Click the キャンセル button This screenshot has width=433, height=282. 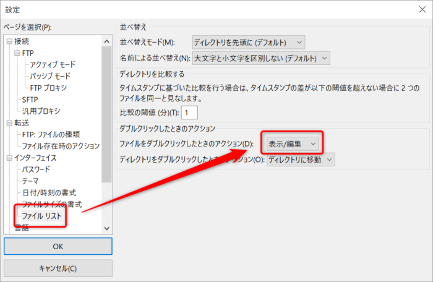58,268
